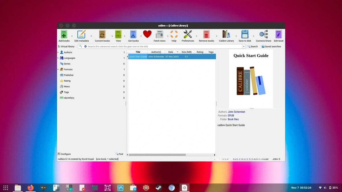Sort by the Rating column header
Viewport: 342px width, 192px height.
click(x=200, y=52)
